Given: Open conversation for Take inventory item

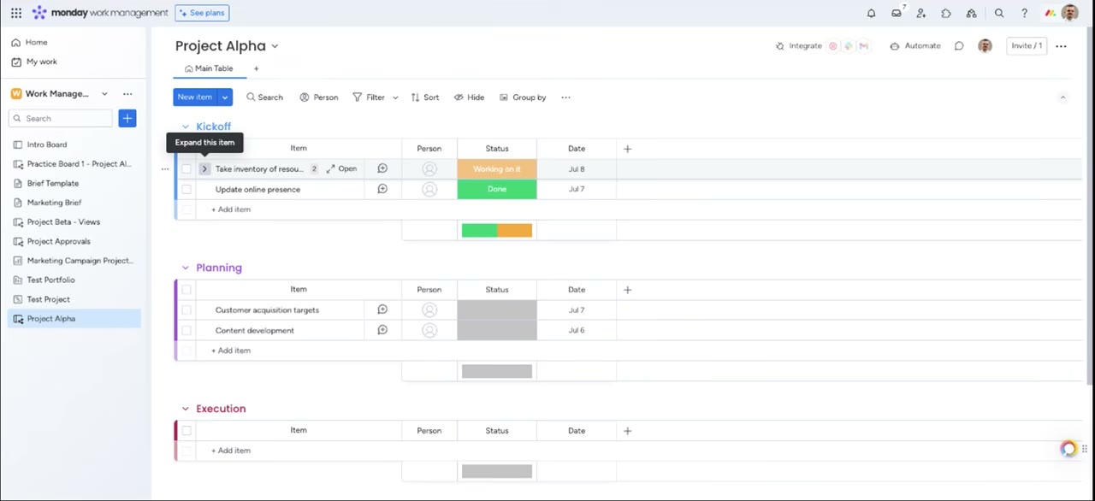Looking at the screenshot, I should [382, 168].
